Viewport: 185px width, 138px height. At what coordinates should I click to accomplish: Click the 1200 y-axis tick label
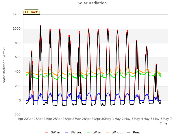click(17, 14)
